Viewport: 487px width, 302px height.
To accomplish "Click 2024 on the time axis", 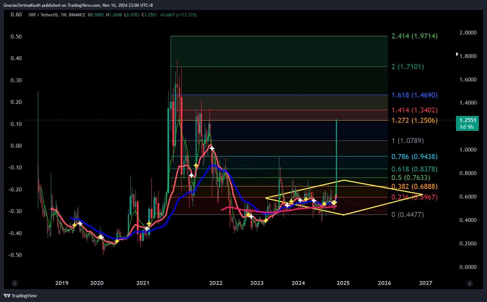I will [298, 283].
